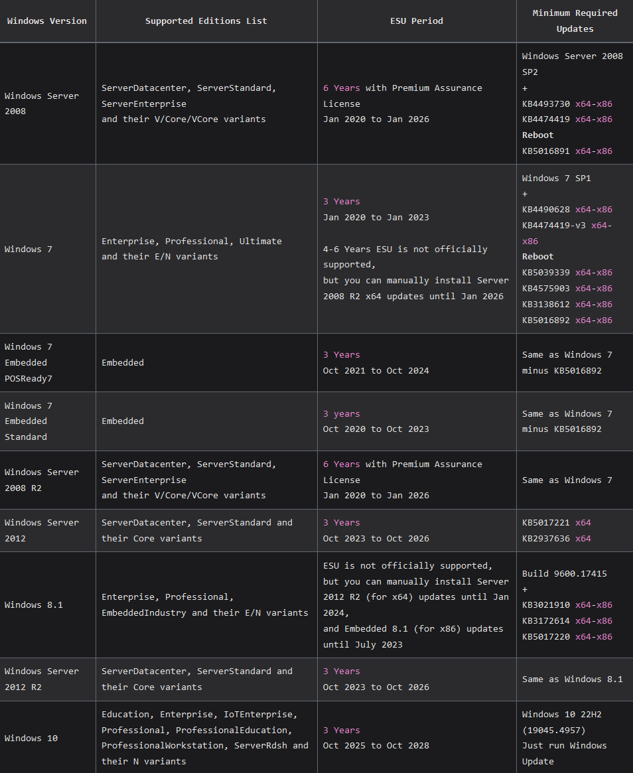Click "Jan 2020 to Jan 2023" date range
This screenshot has width=633, height=773.
[376, 218]
